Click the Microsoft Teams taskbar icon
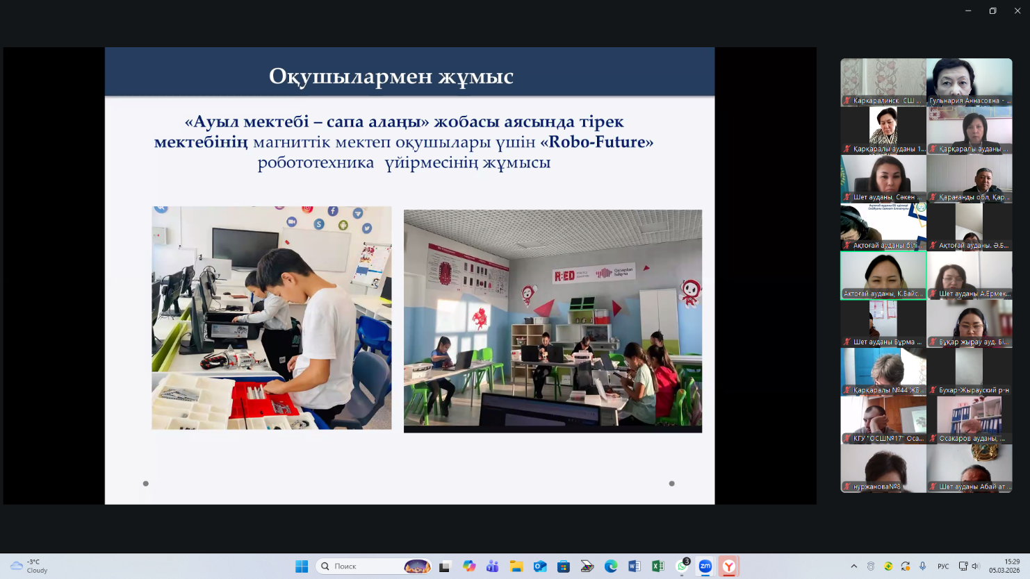The height and width of the screenshot is (579, 1030). (492, 567)
